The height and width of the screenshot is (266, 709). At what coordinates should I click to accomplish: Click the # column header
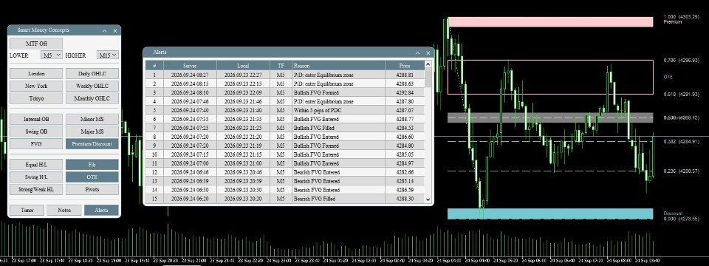154,66
